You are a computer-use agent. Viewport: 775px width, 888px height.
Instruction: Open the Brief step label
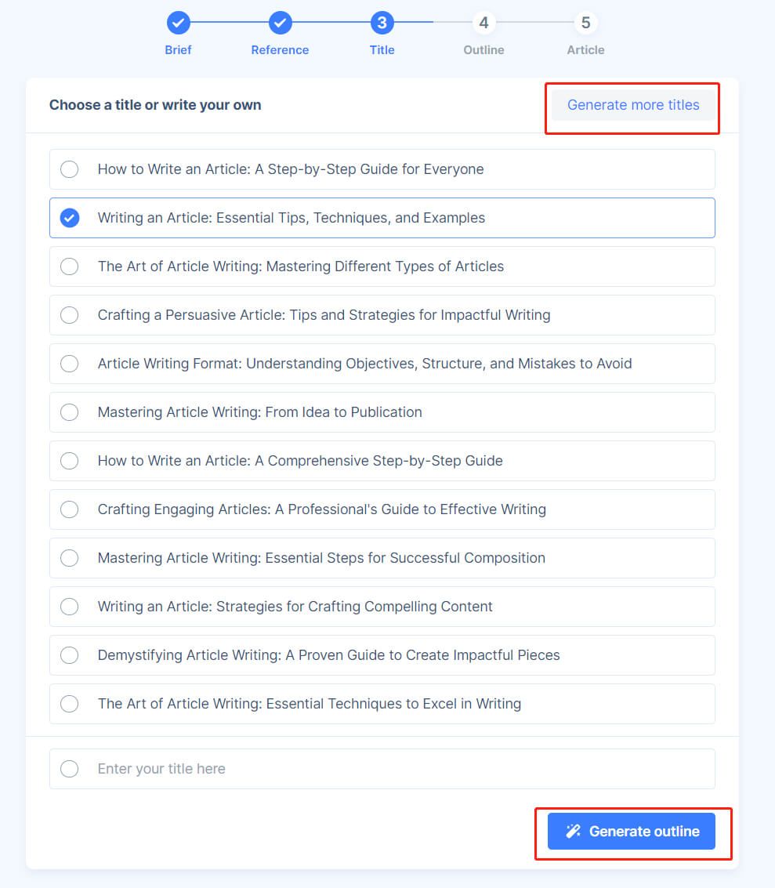tap(179, 50)
